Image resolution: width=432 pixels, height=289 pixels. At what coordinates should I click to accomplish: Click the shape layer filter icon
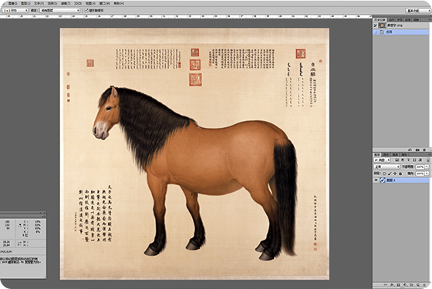(414, 160)
